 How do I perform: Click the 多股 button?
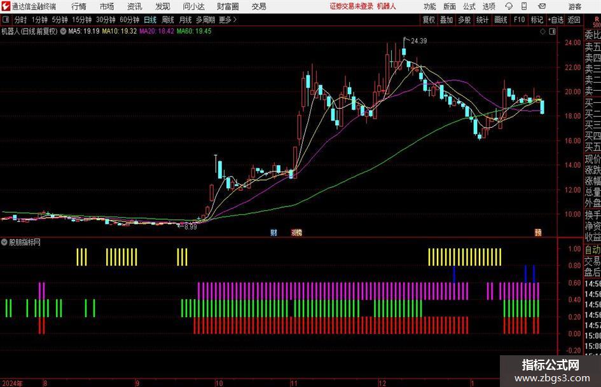coord(464,20)
